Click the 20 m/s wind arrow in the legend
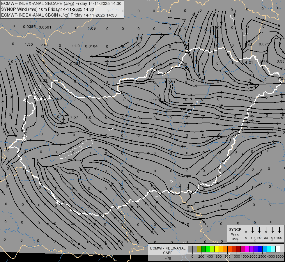 click(259, 230)
